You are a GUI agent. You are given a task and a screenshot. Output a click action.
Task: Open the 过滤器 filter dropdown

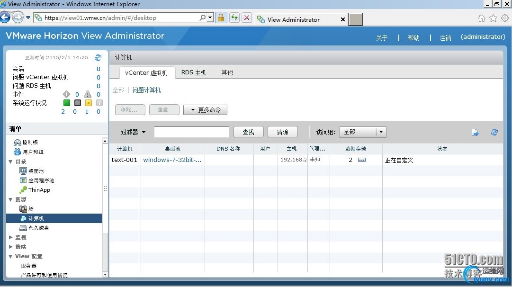click(133, 132)
